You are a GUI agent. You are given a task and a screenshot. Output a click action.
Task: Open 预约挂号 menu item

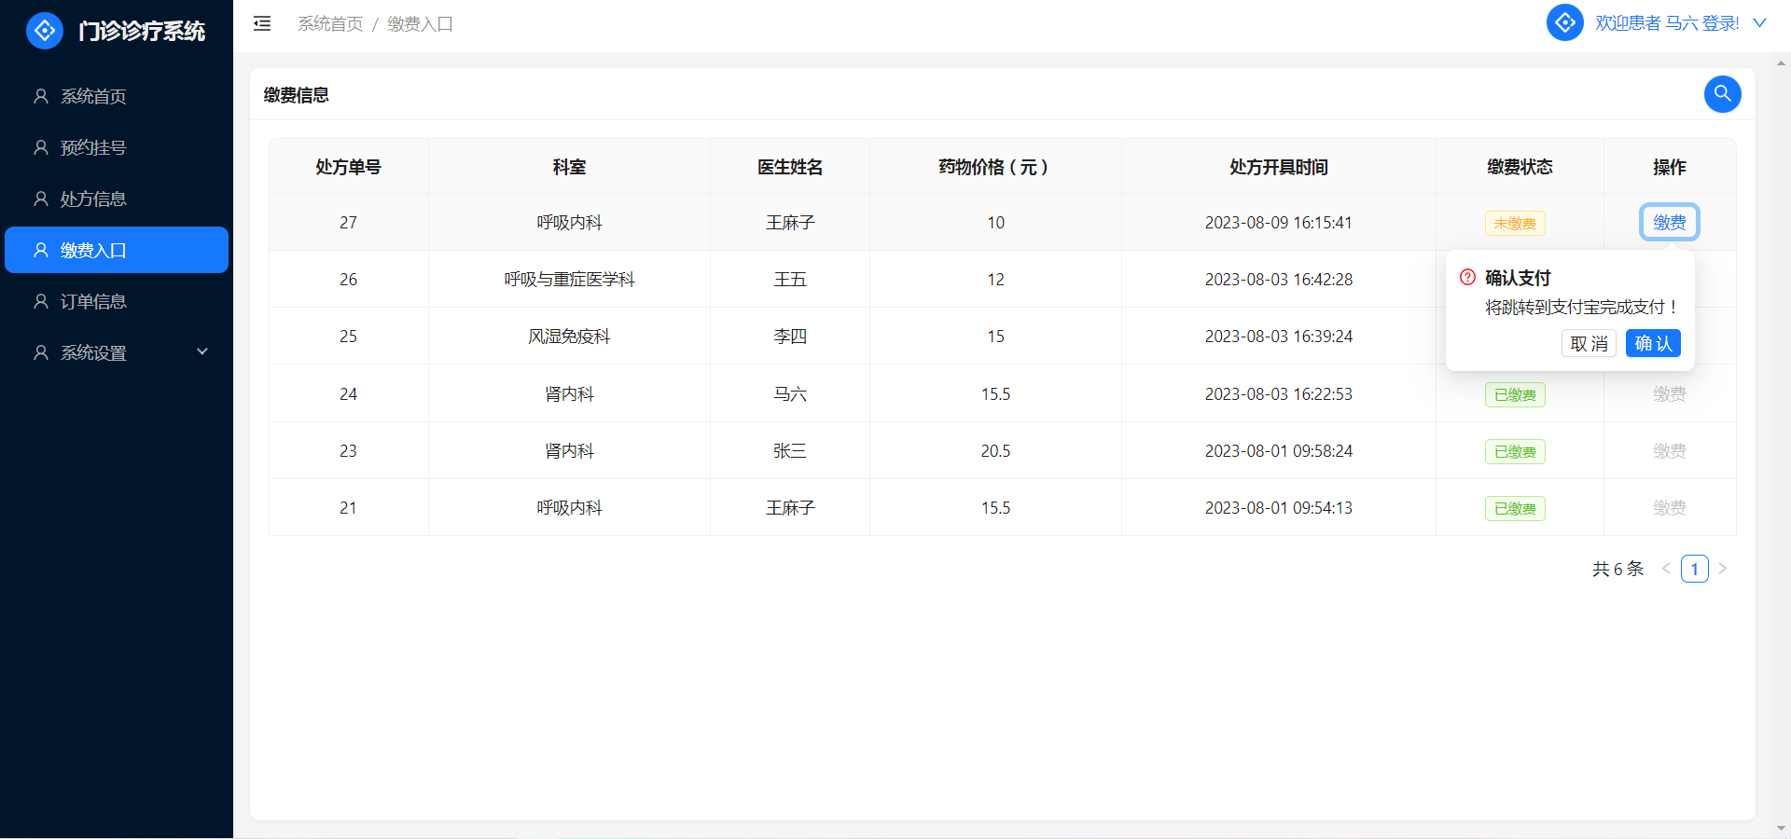coord(117,147)
